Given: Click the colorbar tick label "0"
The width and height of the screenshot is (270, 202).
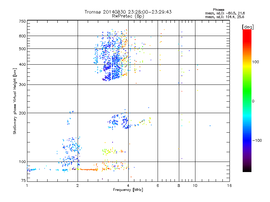Looking at the screenshot, I should pyautogui.click(x=253, y=101).
